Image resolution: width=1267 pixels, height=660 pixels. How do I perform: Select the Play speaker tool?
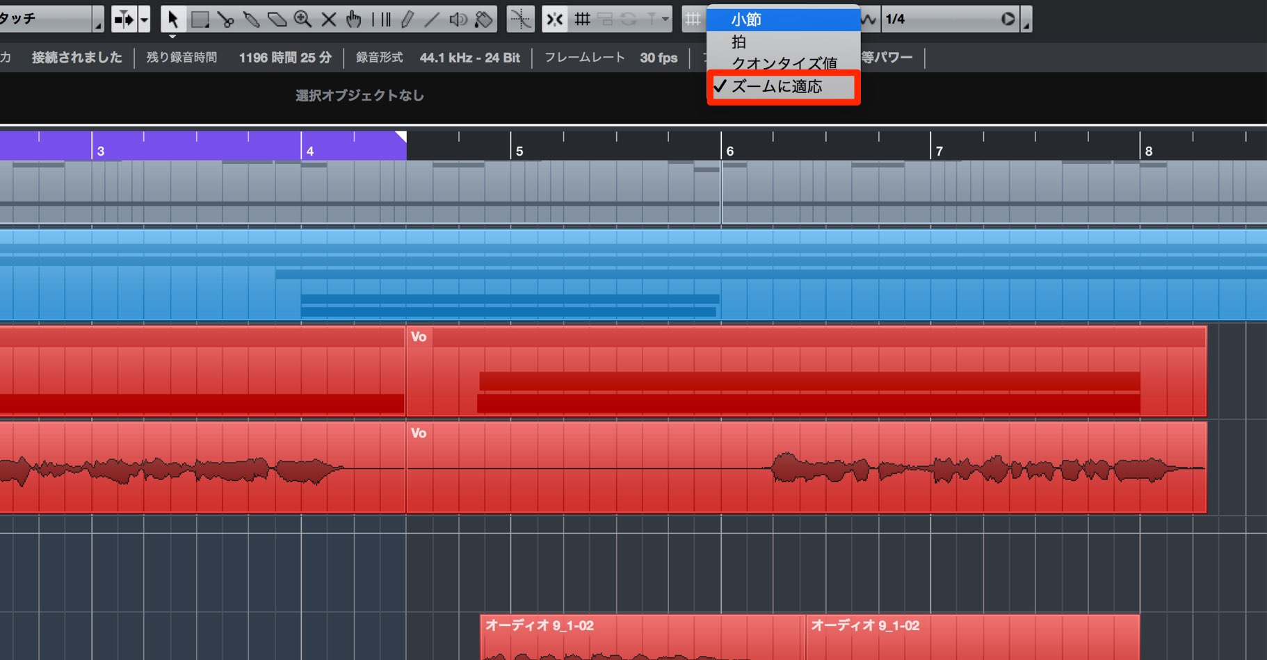(x=458, y=19)
